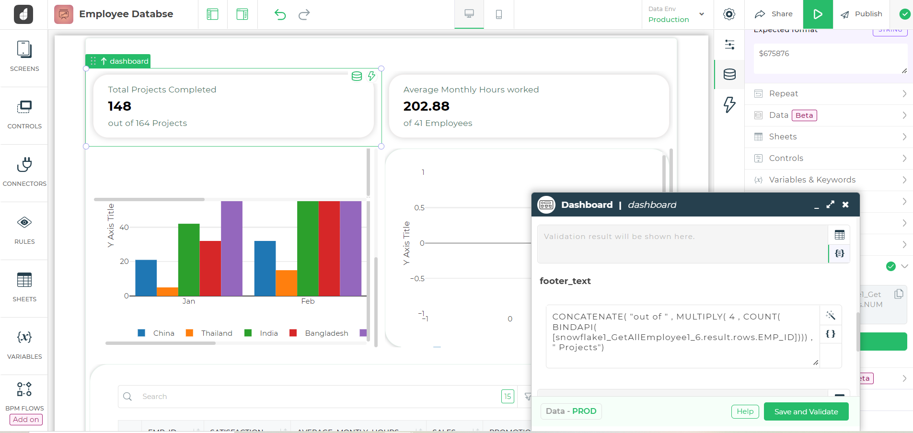Switch to mobile device view
Screen dimensions: 913x433
point(498,14)
